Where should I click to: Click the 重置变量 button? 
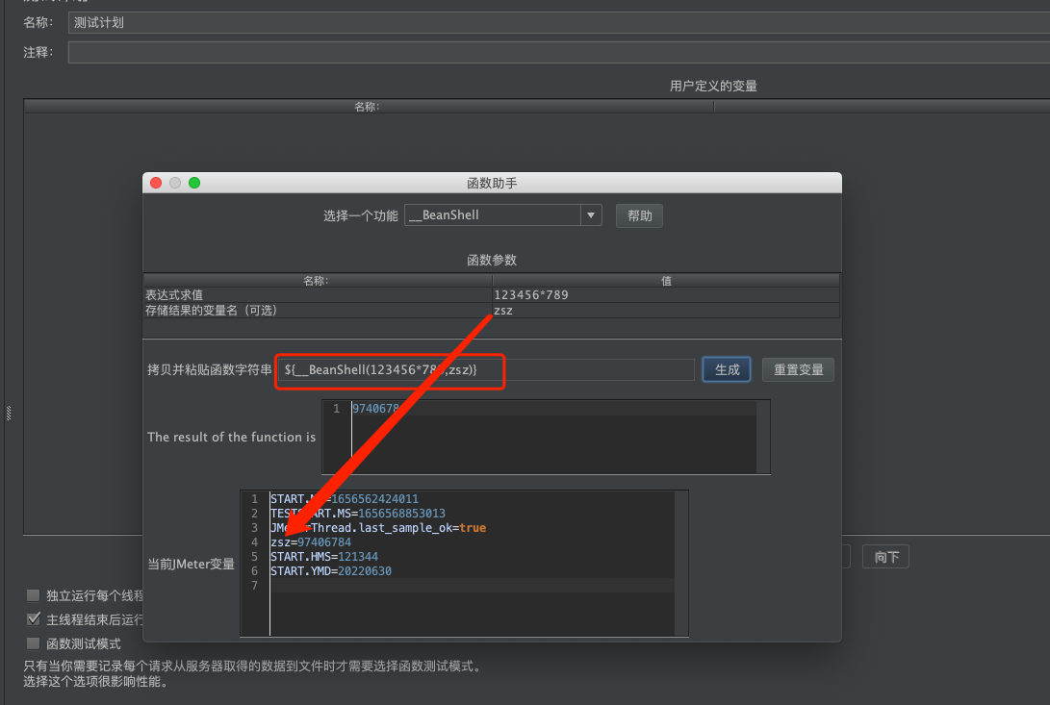point(798,369)
